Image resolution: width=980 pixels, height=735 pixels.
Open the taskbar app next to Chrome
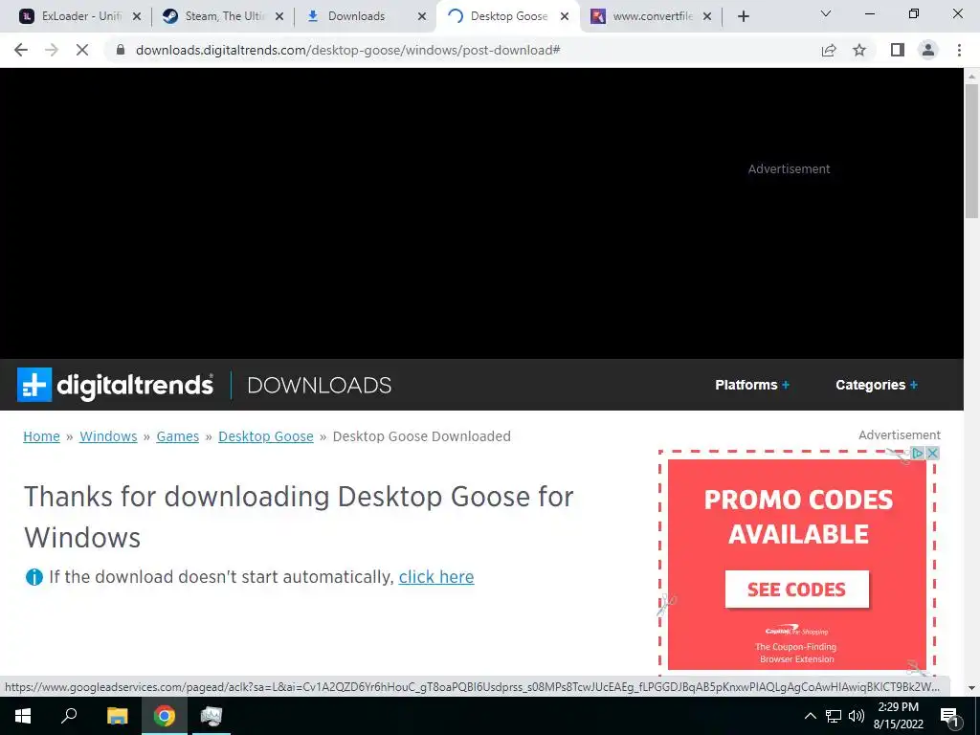click(x=212, y=716)
